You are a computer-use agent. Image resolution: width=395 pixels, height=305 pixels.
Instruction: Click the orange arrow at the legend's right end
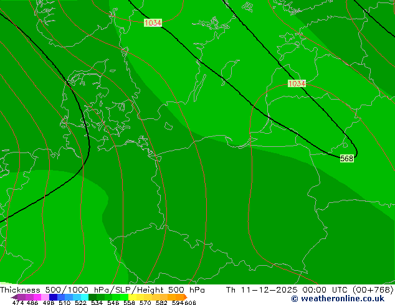(x=186, y=297)
